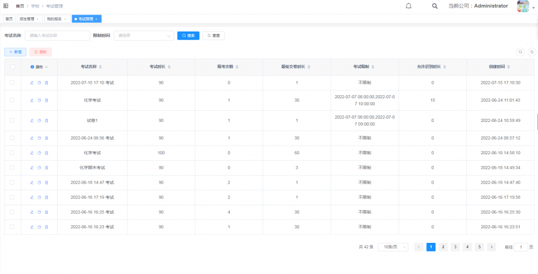The image size is (538, 274).
Task: Click the blue 搜索 button
Action: point(188,35)
